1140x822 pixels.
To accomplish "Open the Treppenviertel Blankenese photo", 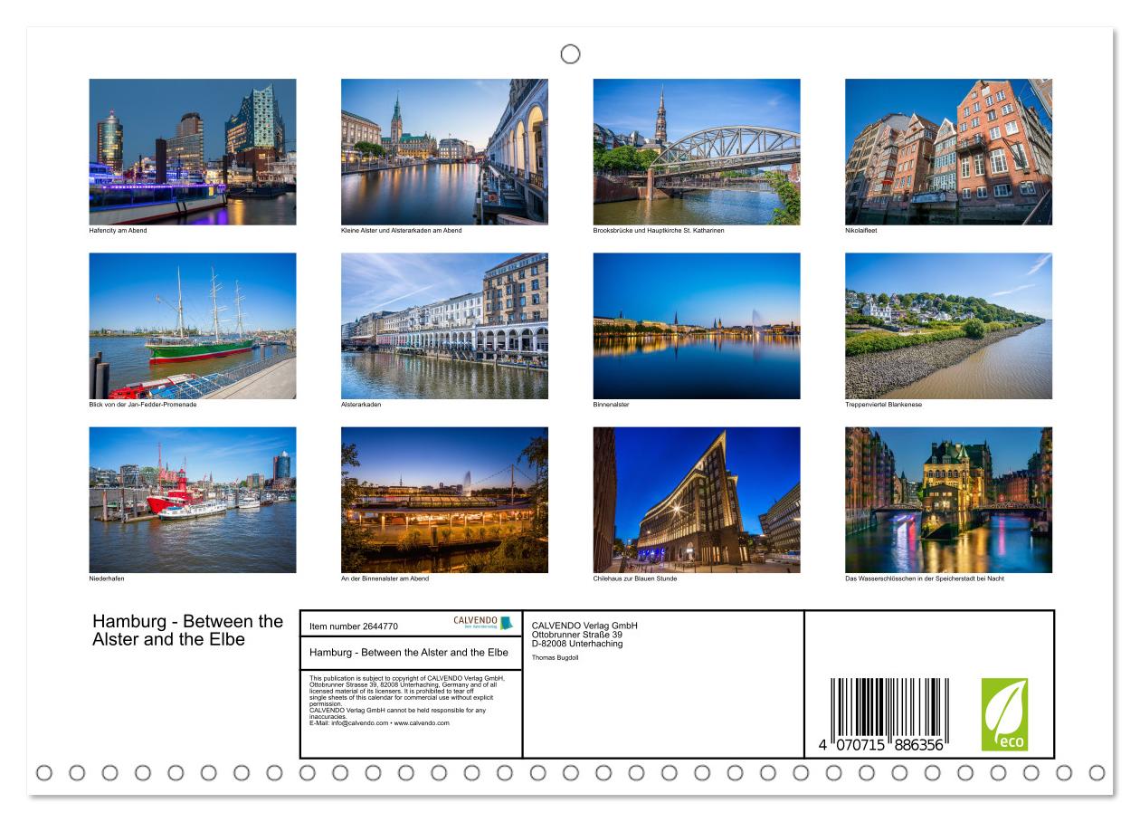I will tap(948, 326).
